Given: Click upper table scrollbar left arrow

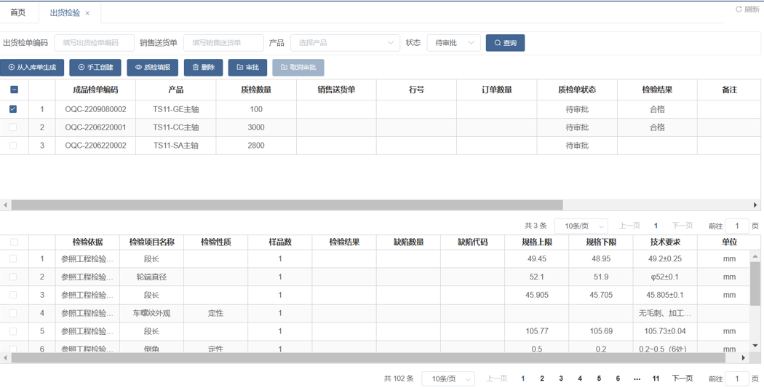Looking at the screenshot, I should click(x=5, y=205).
